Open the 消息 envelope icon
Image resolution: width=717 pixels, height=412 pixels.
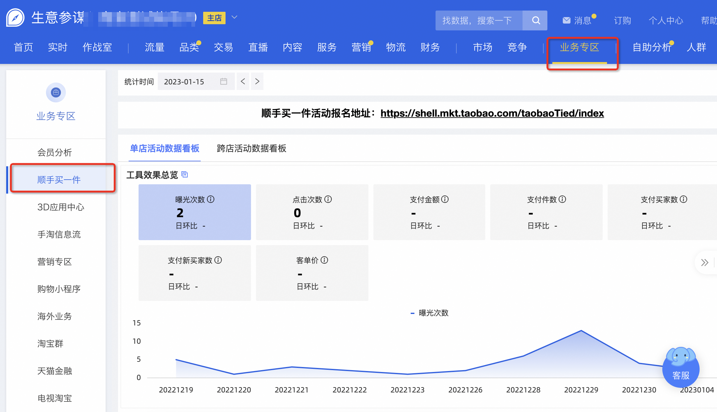567,20
